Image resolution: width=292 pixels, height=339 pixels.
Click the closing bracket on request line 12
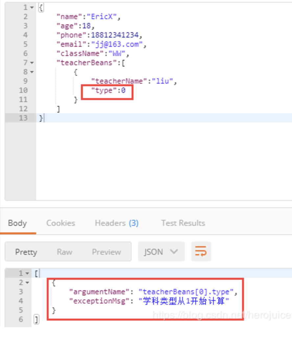pyautogui.click(x=58, y=109)
